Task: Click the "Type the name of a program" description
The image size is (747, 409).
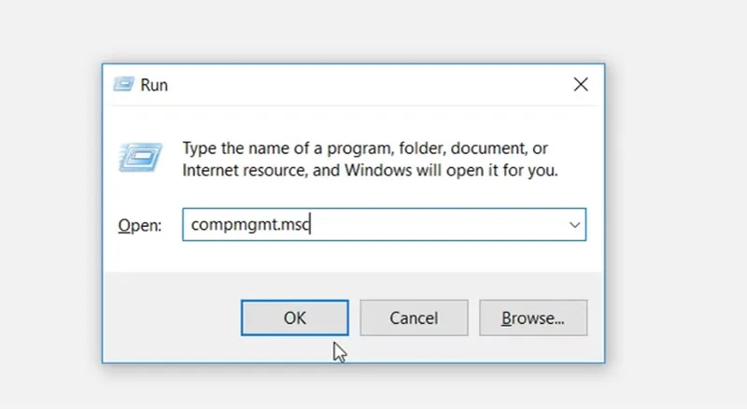Action: pos(370,160)
